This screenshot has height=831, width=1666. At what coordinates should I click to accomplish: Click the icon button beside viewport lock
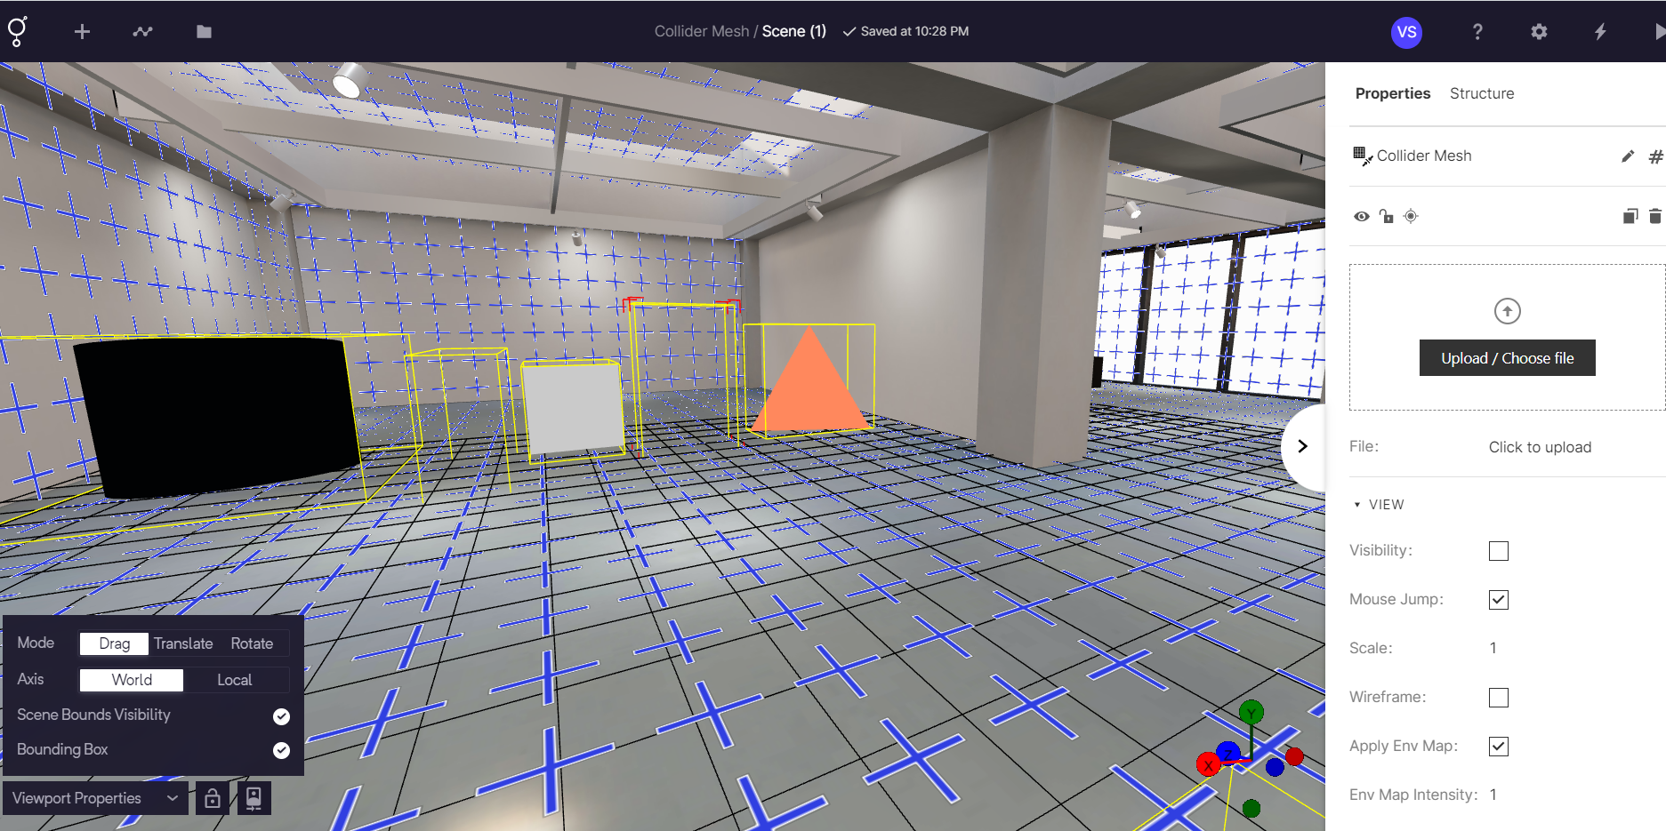pyautogui.click(x=254, y=798)
